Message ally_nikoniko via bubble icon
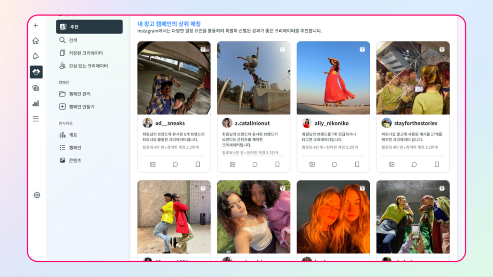This screenshot has width=493, height=277. [x=335, y=164]
